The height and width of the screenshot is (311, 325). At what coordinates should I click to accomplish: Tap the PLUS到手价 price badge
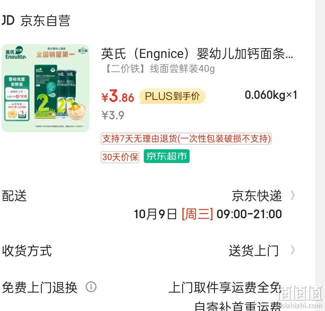[x=172, y=96]
